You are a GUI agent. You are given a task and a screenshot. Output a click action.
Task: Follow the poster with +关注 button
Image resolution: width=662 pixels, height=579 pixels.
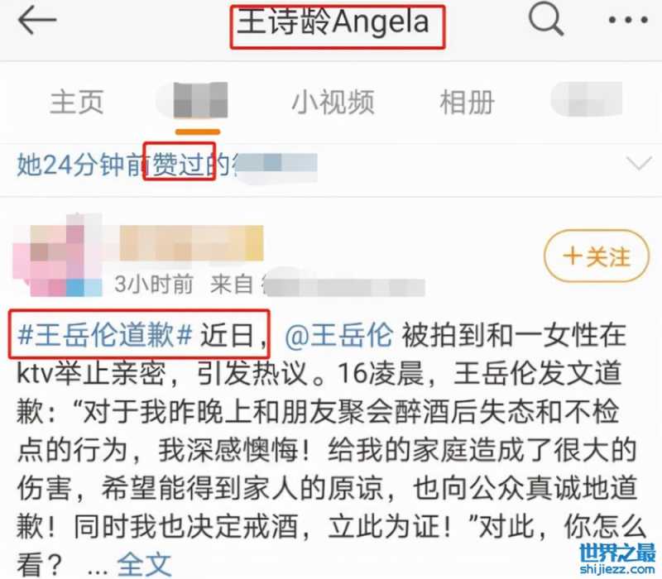coord(596,256)
